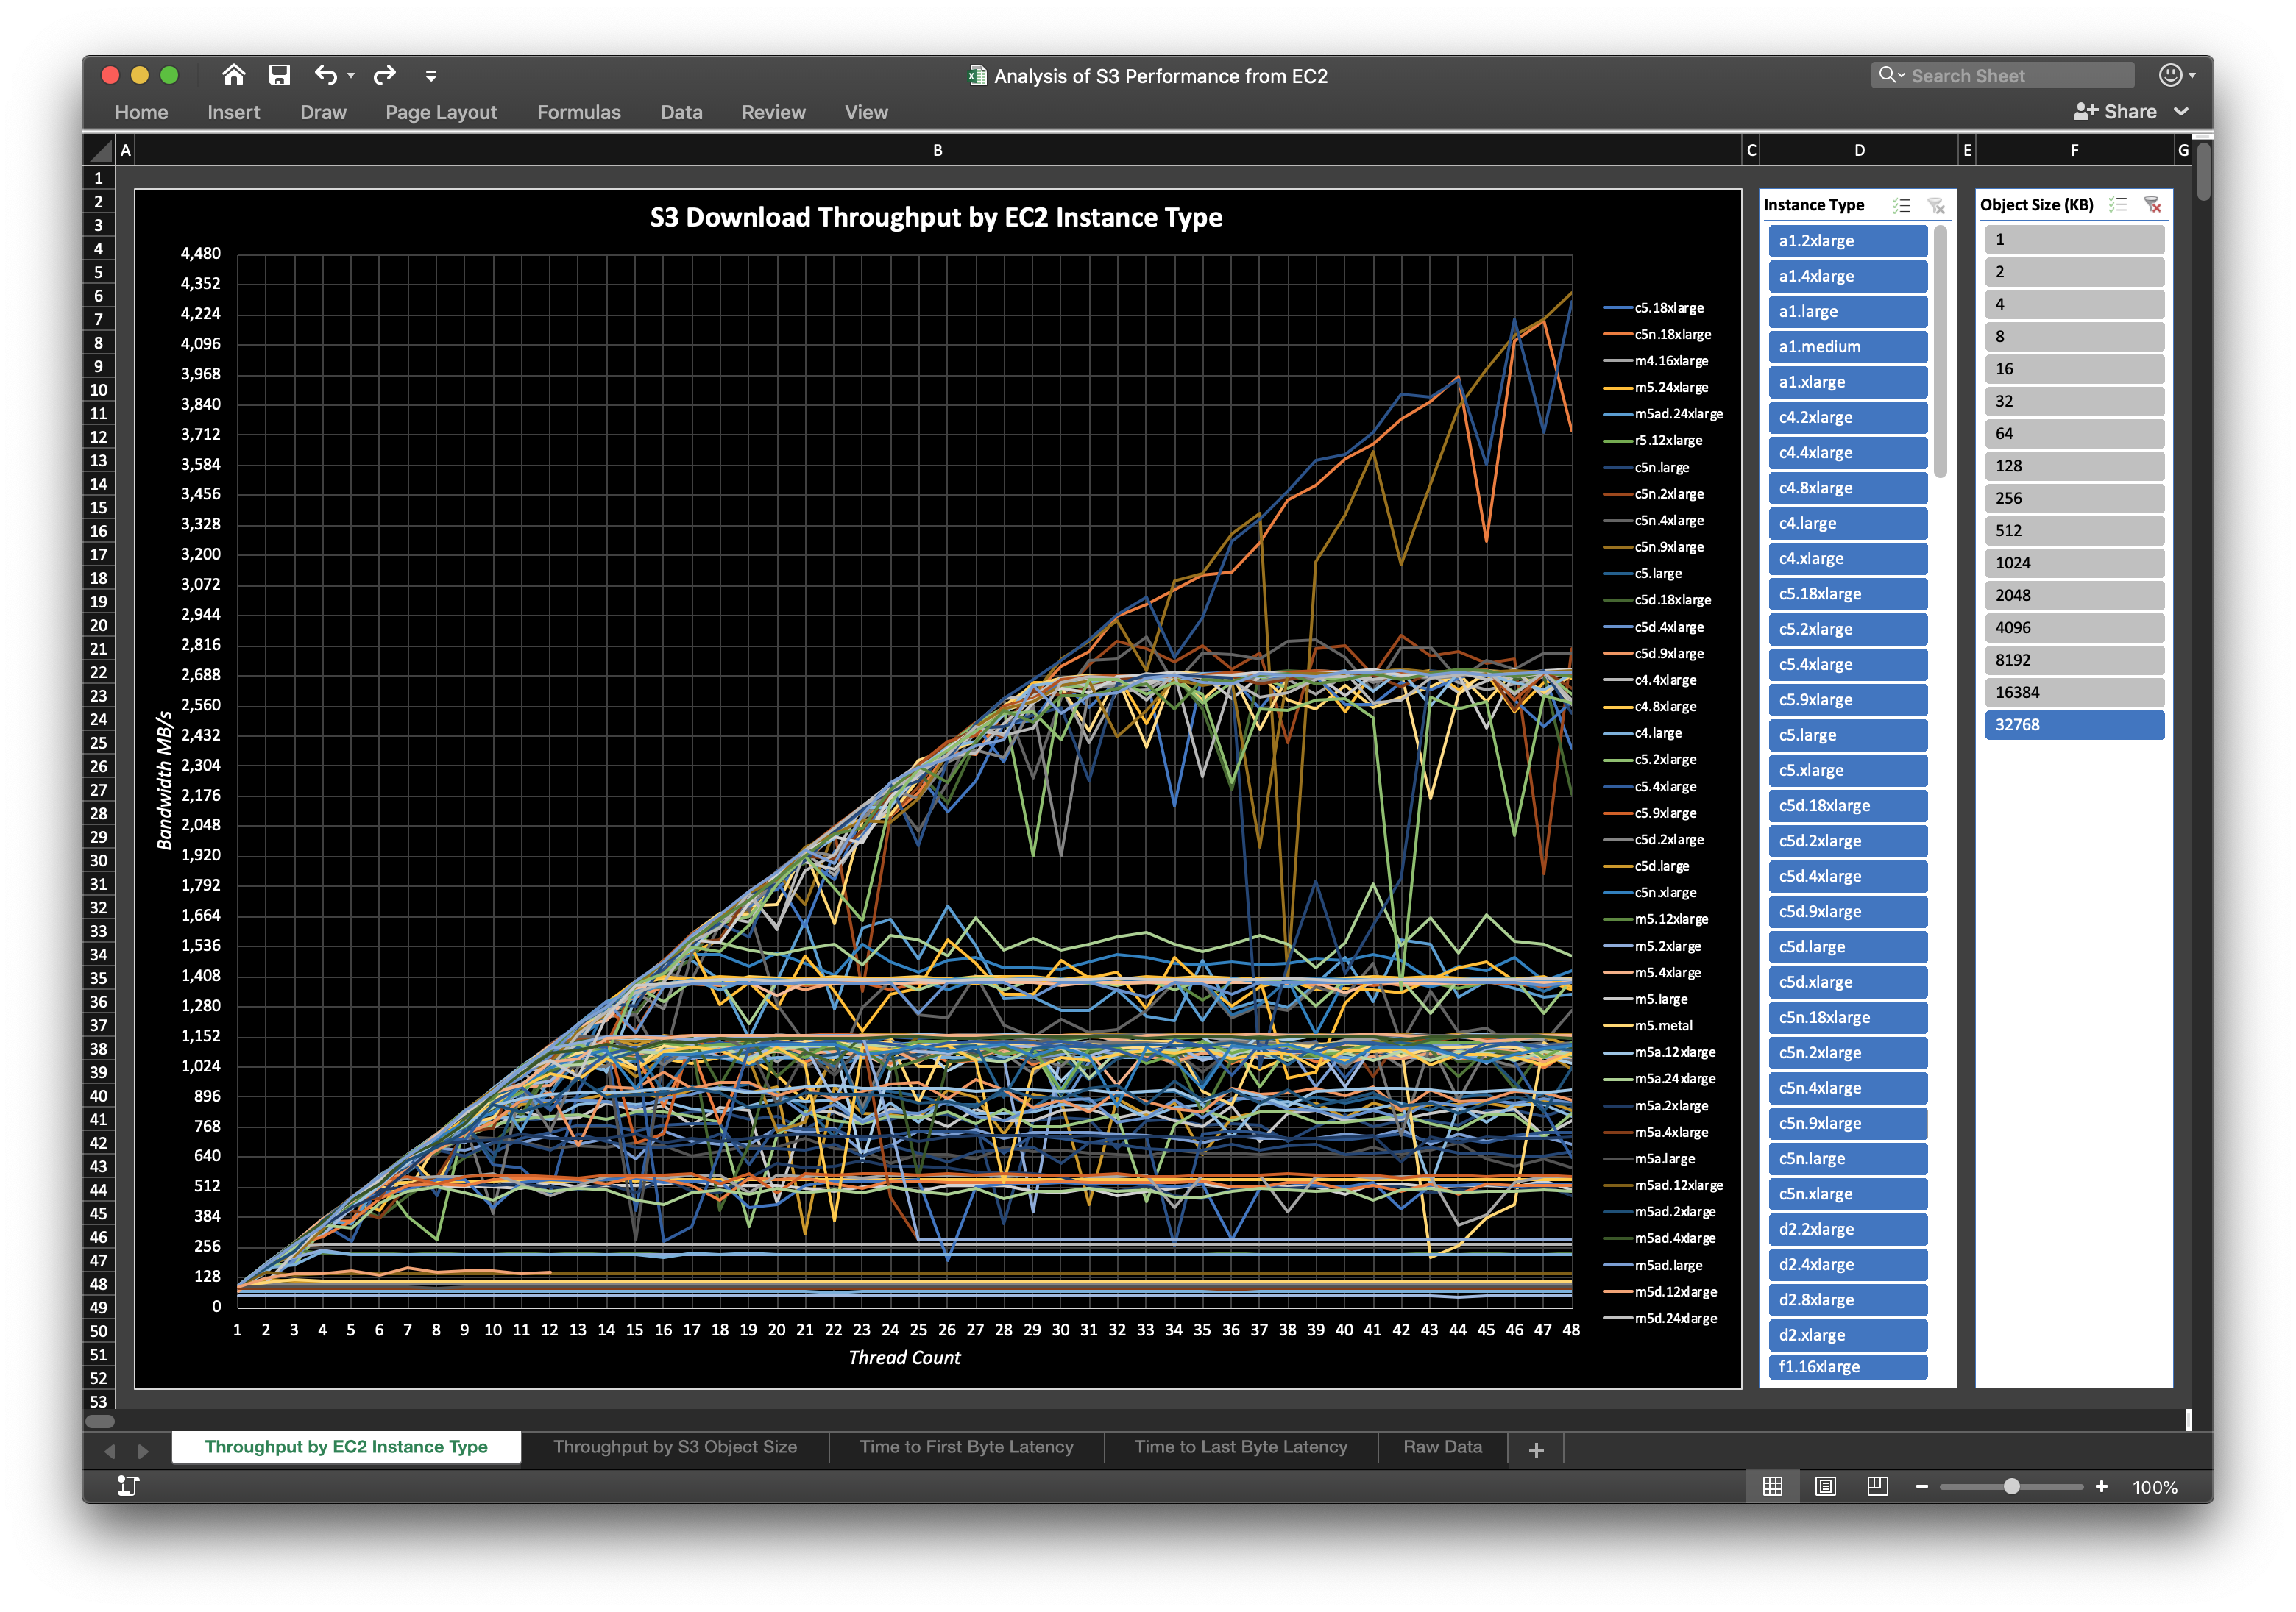Toggle c5.18xlarge slicer item
This screenshot has height=1612, width=2296.
tap(1847, 593)
